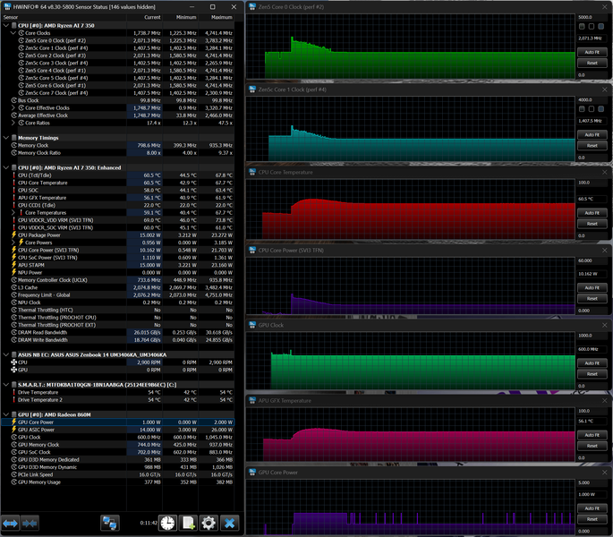613x537 pixels.
Task: Click the shrink columns inward-arrows icon
Action: click(x=30, y=523)
